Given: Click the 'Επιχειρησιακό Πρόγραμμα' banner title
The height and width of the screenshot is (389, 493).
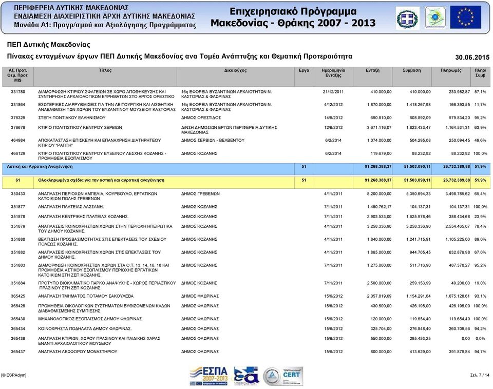Looking at the screenshot, I should (293, 11).
